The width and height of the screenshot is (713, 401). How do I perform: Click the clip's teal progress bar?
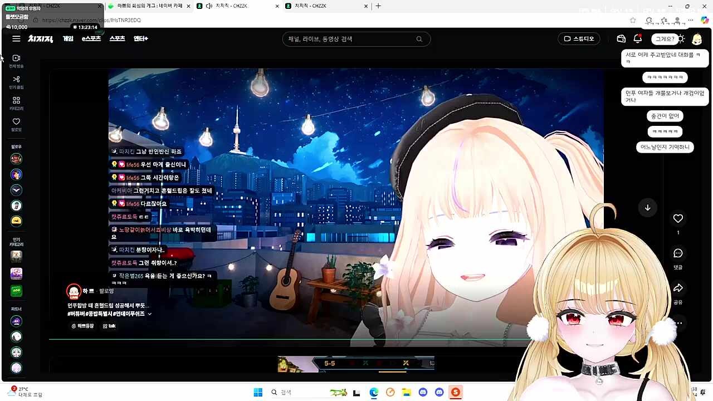[279, 339]
